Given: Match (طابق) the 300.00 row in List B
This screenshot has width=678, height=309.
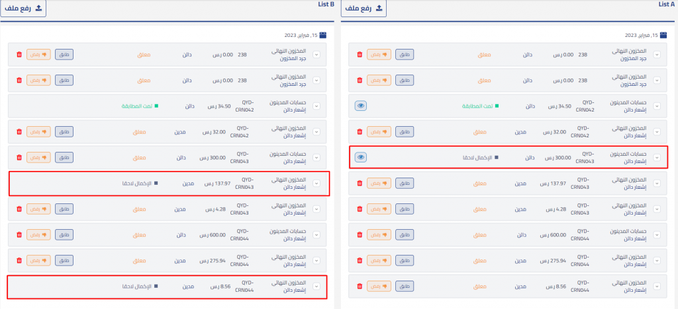Looking at the screenshot, I should (64, 157).
